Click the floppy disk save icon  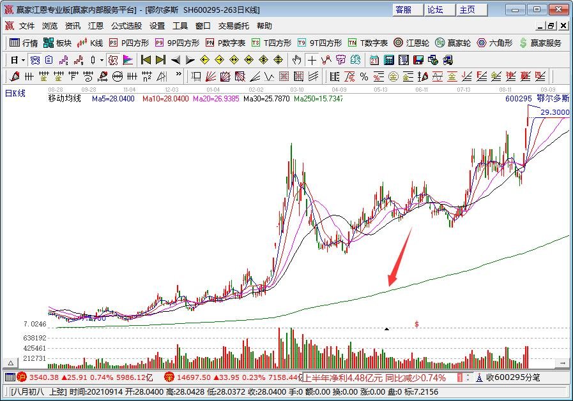point(418,60)
